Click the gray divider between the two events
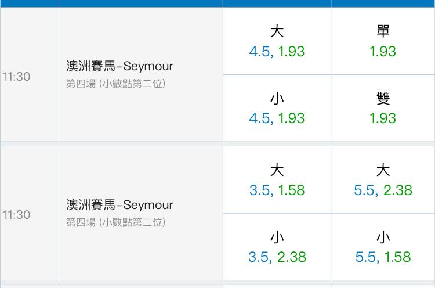The height and width of the screenshot is (288, 435). point(217,144)
